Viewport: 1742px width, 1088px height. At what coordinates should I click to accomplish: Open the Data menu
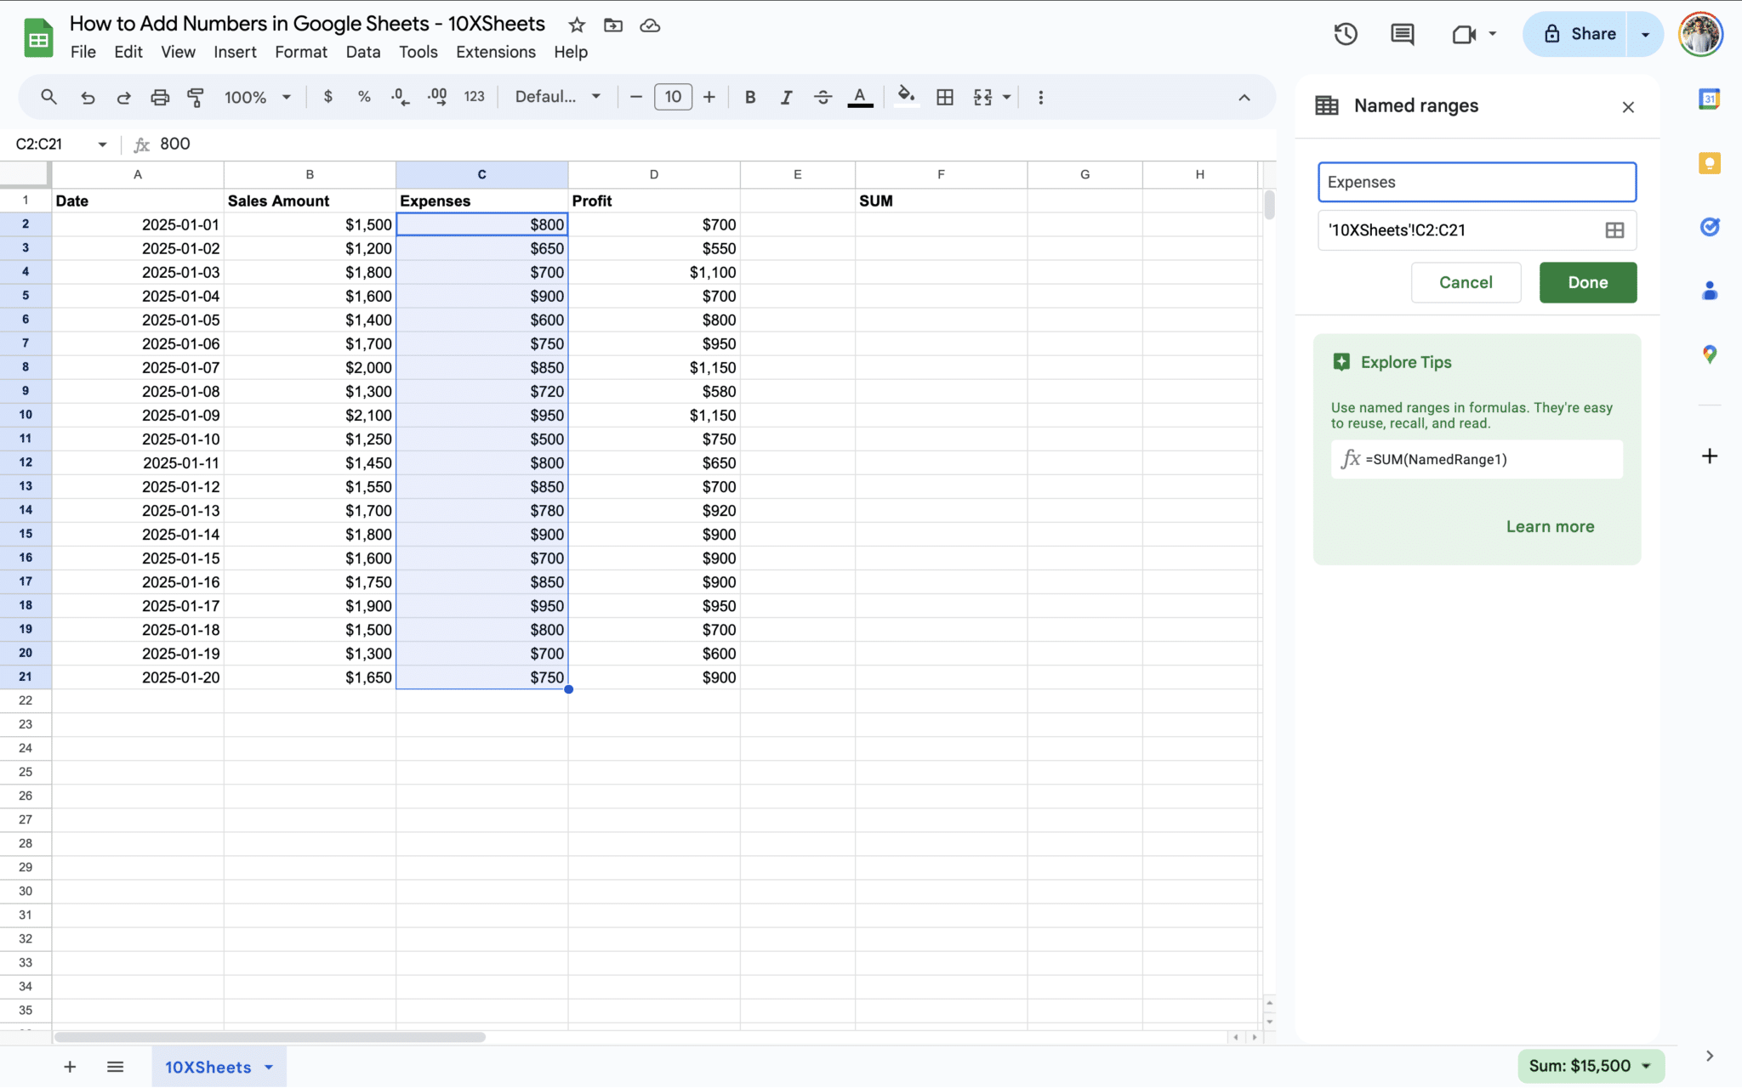[x=362, y=52]
